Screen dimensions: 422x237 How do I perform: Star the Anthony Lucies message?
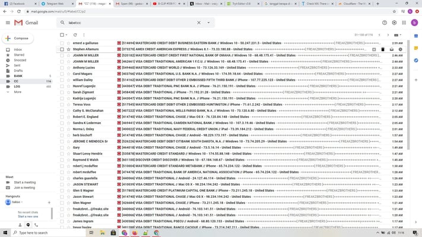pyautogui.click(x=68, y=68)
